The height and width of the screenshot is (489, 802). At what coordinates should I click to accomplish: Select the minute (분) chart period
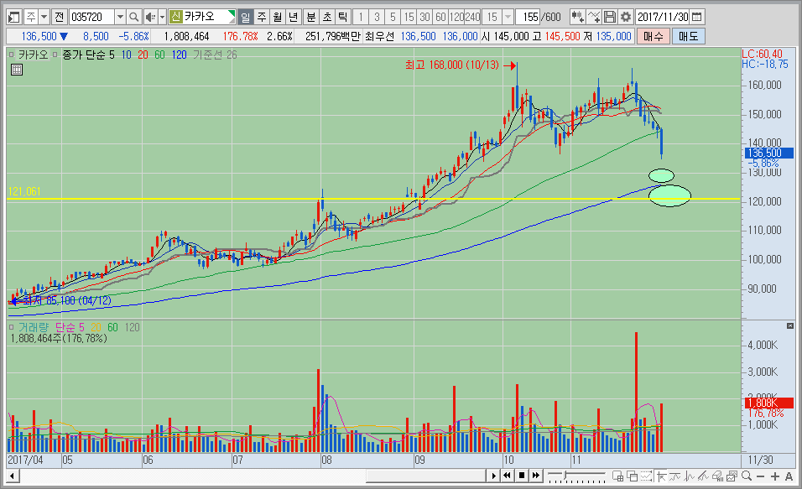tap(311, 17)
